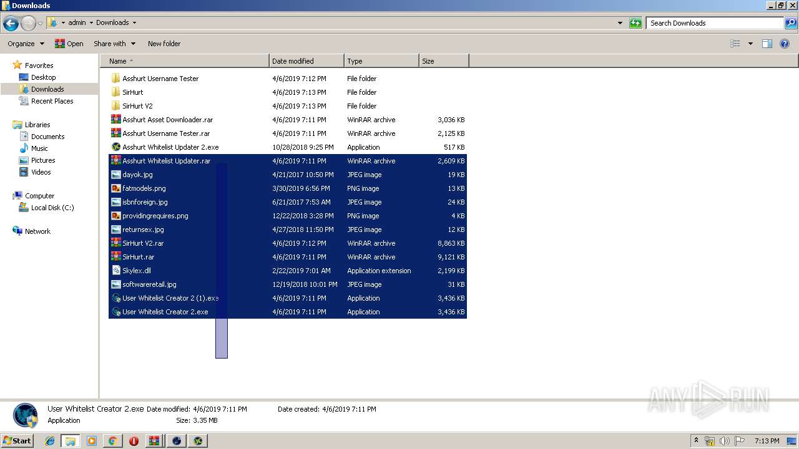The height and width of the screenshot is (449, 799).
Task: Click the taskbar clock showing 7:13 PM
Action: 767,441
